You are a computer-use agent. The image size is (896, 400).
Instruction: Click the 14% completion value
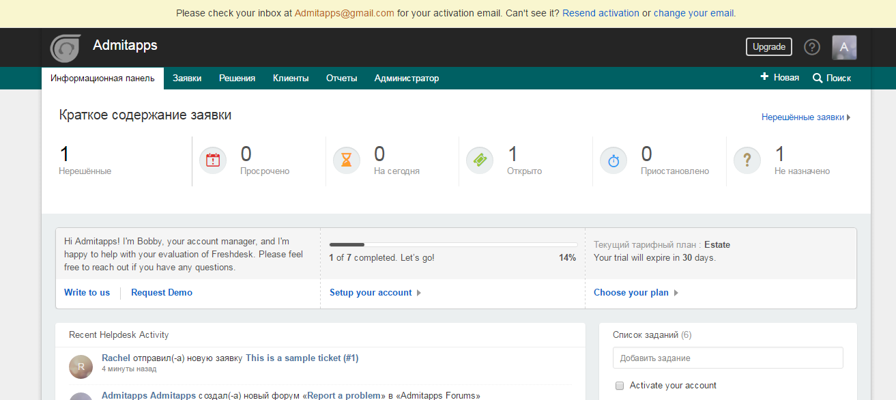pos(567,258)
